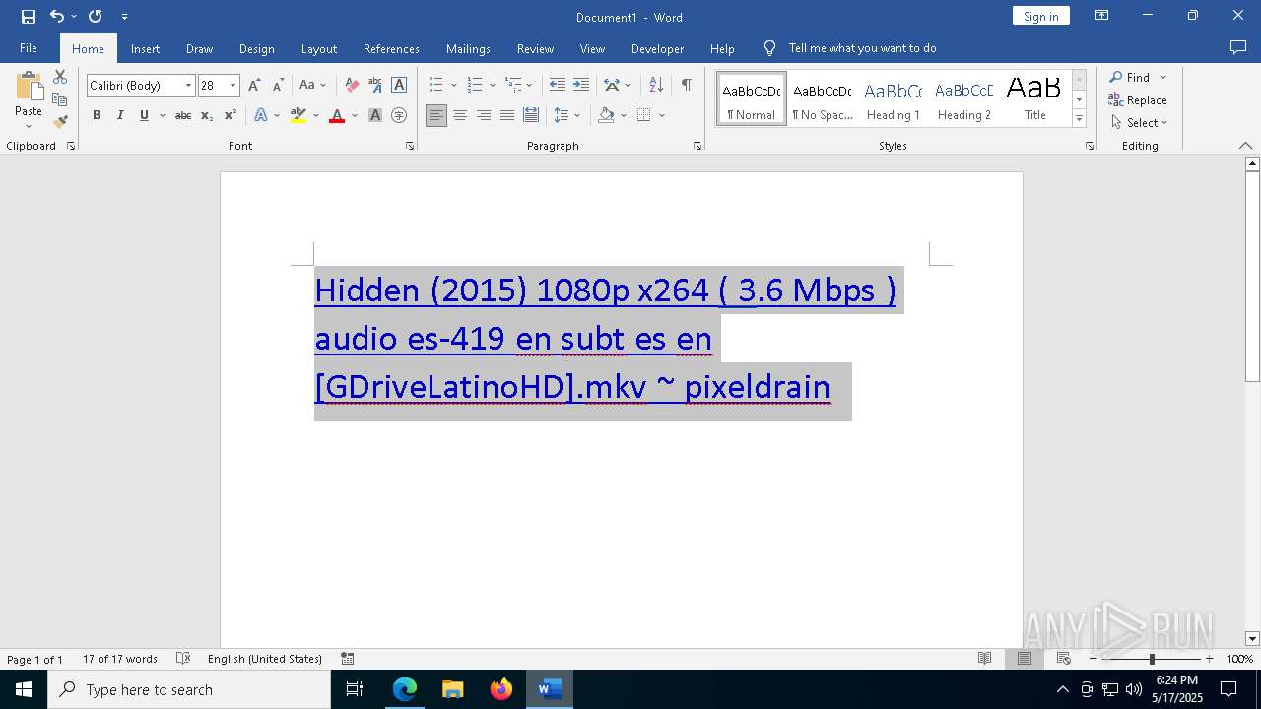Open Firefox from the taskbar
Image resolution: width=1261 pixels, height=709 pixels.
[x=501, y=689]
